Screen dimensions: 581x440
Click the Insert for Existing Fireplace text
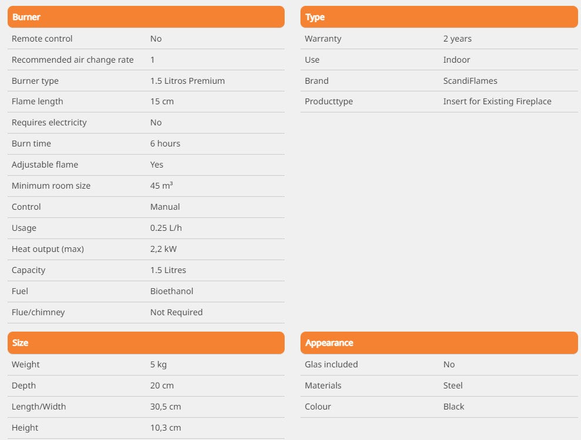[497, 101]
